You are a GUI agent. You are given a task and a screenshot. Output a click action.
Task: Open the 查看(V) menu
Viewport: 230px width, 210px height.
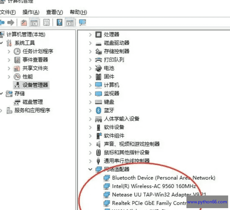tap(55, 12)
